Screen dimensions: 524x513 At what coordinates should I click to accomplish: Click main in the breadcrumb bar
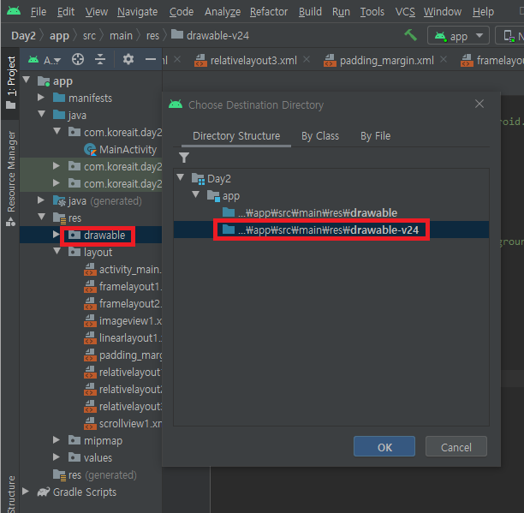(x=121, y=35)
